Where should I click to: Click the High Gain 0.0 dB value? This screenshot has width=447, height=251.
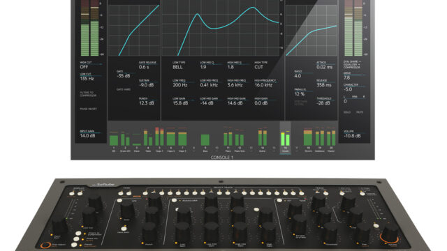tap(261, 103)
